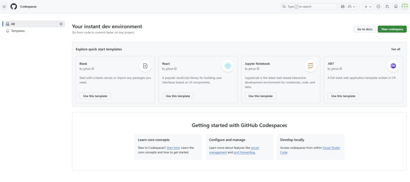410x182 pixels.
Task: Open the hamburger navigation menu
Action: (x=4, y=6)
